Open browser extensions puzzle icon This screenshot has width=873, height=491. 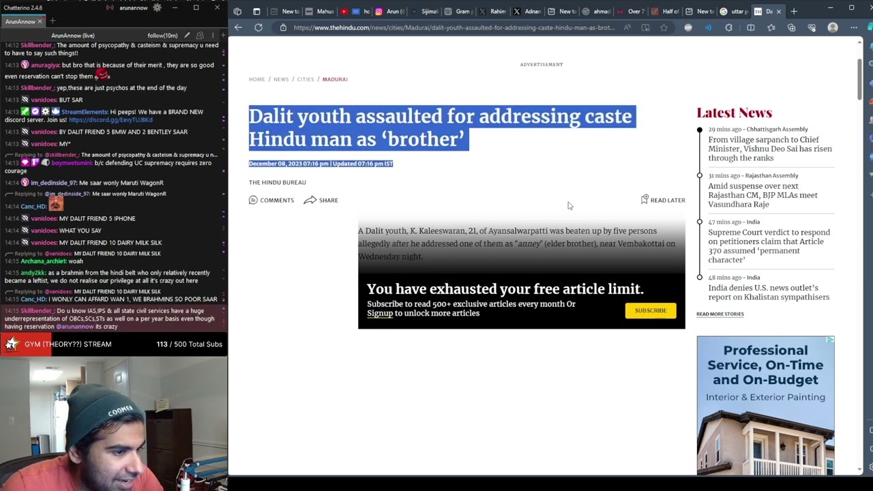[729, 28]
